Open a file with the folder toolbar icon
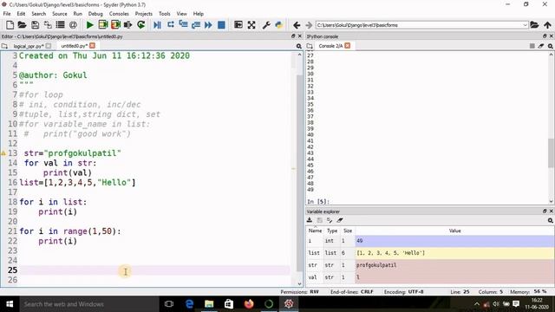555x312 pixels. click(x=22, y=25)
